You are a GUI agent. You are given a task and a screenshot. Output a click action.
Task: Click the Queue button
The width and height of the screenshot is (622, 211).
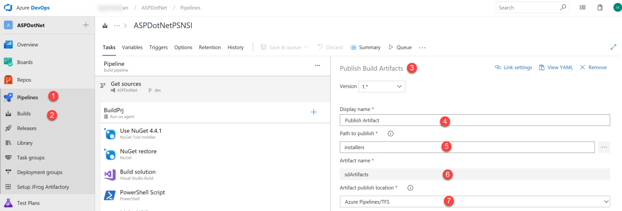[x=400, y=47]
